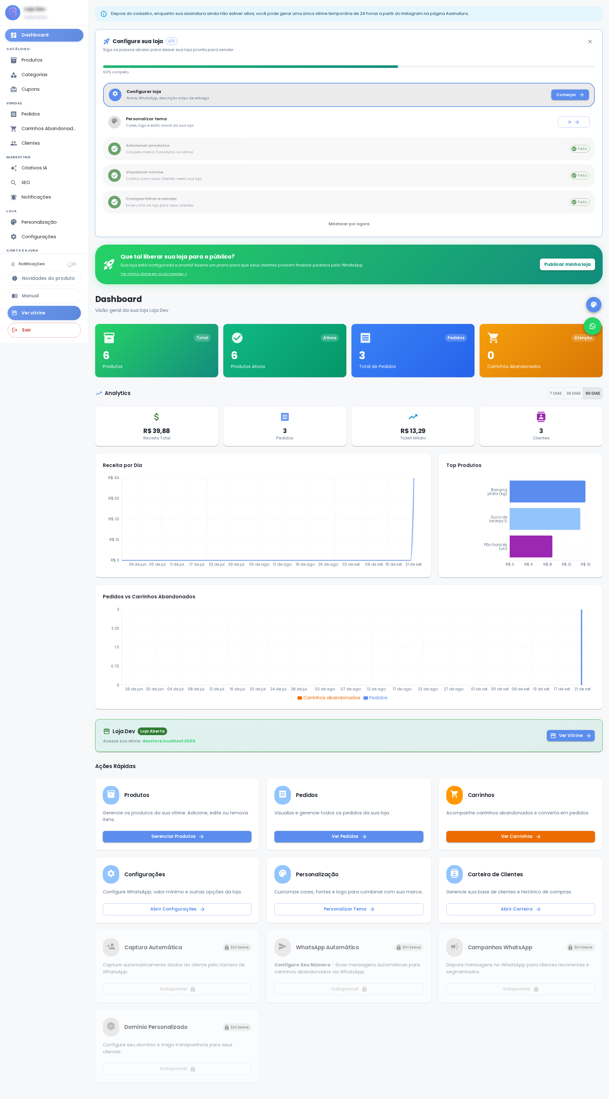This screenshot has width=609, height=1099.
Task: Click Abrir Carteira button
Action: 520,909
